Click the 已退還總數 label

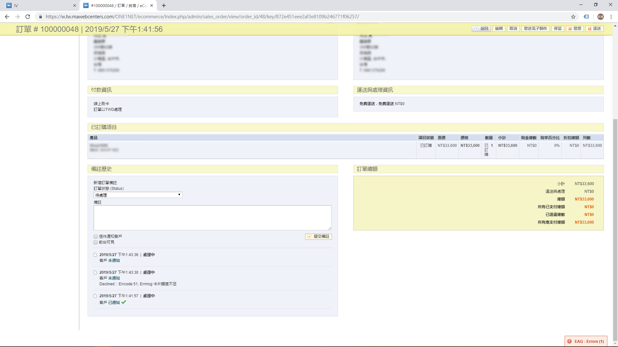(555, 215)
